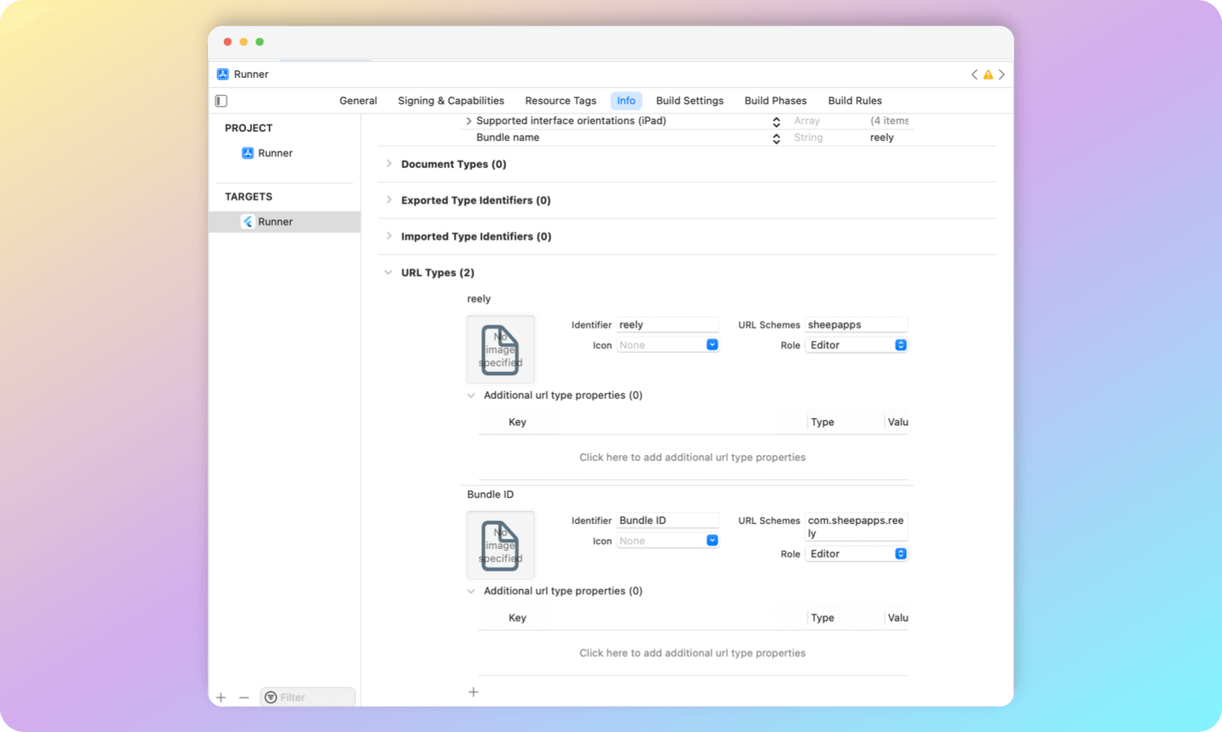Click here to add additional url type properties
1222x732 pixels.
(692, 457)
